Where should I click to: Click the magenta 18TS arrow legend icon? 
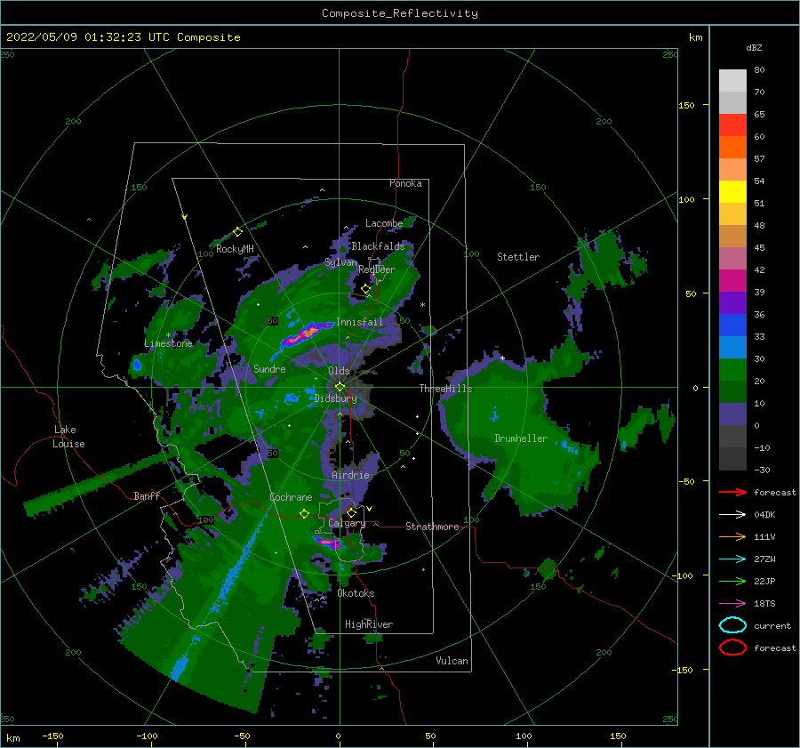(732, 604)
